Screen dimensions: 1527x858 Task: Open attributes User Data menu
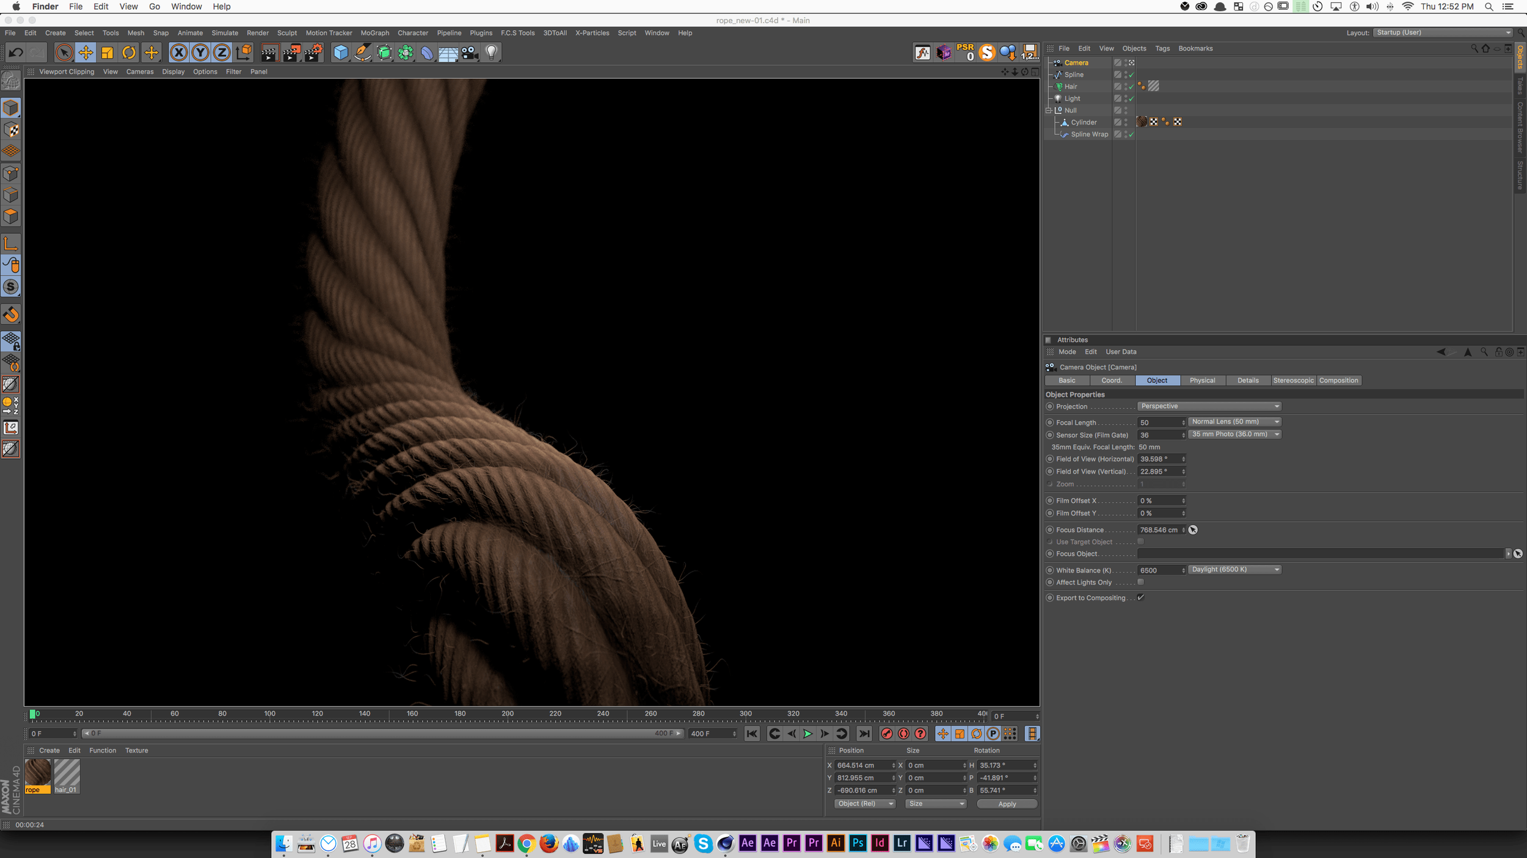point(1121,352)
